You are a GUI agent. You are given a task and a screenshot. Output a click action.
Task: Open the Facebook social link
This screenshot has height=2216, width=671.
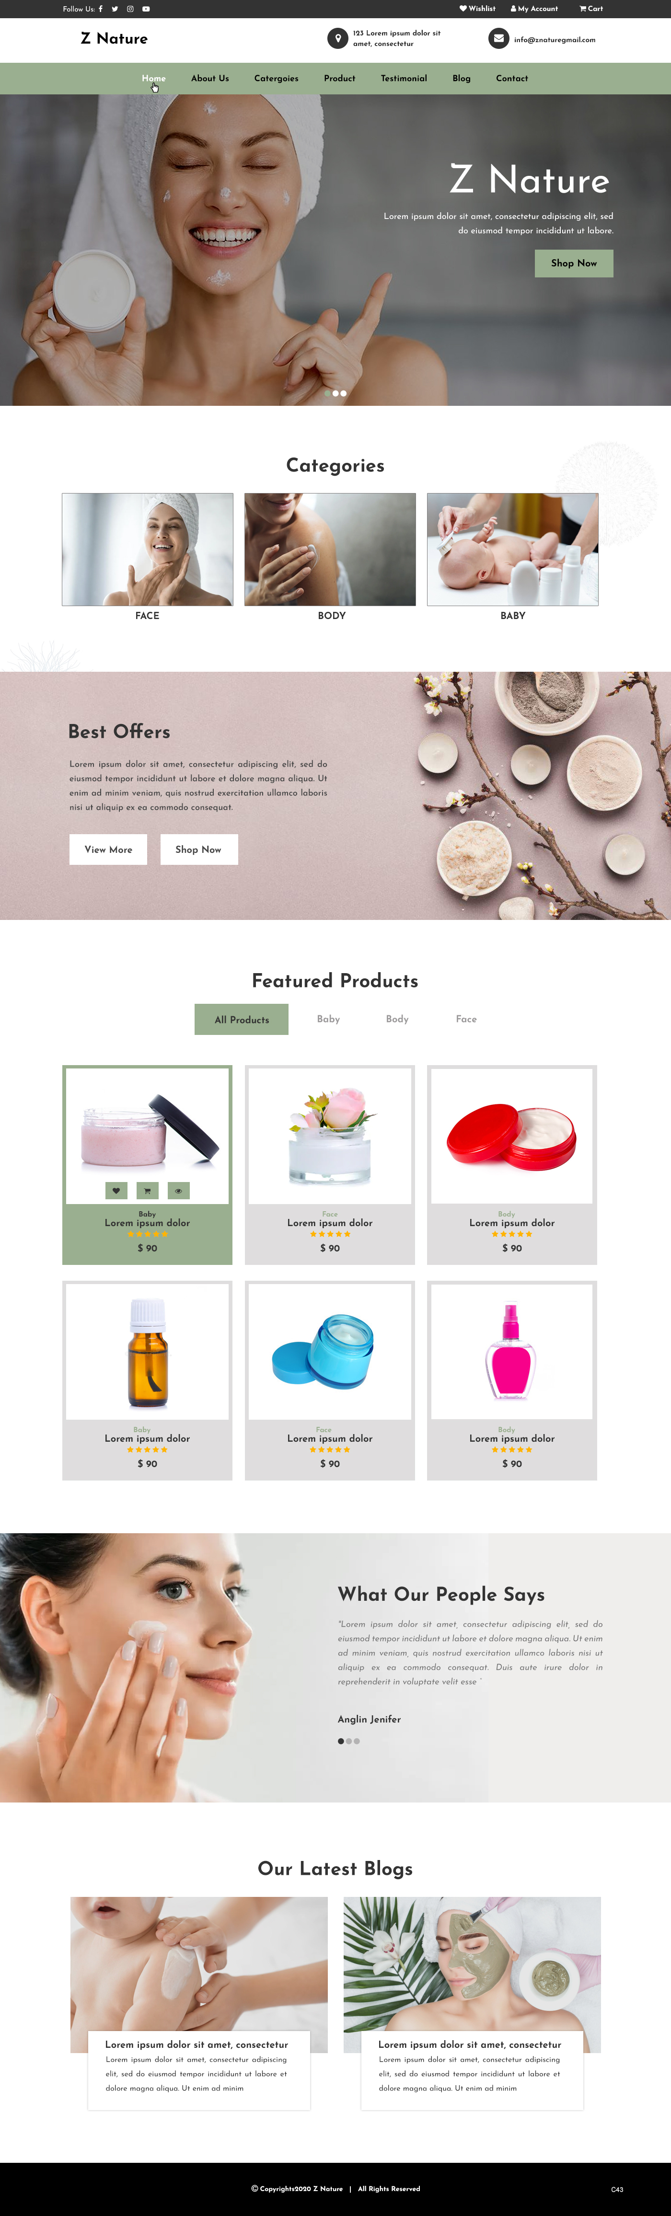pos(101,9)
